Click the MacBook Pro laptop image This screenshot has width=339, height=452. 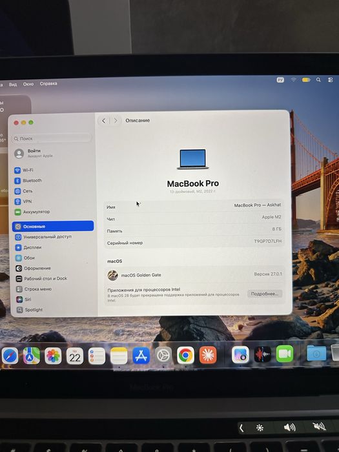pos(192,159)
